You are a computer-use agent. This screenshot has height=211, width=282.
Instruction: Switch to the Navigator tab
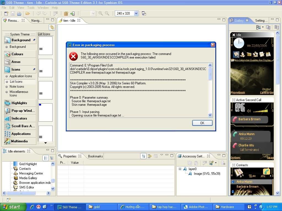pos(36,21)
